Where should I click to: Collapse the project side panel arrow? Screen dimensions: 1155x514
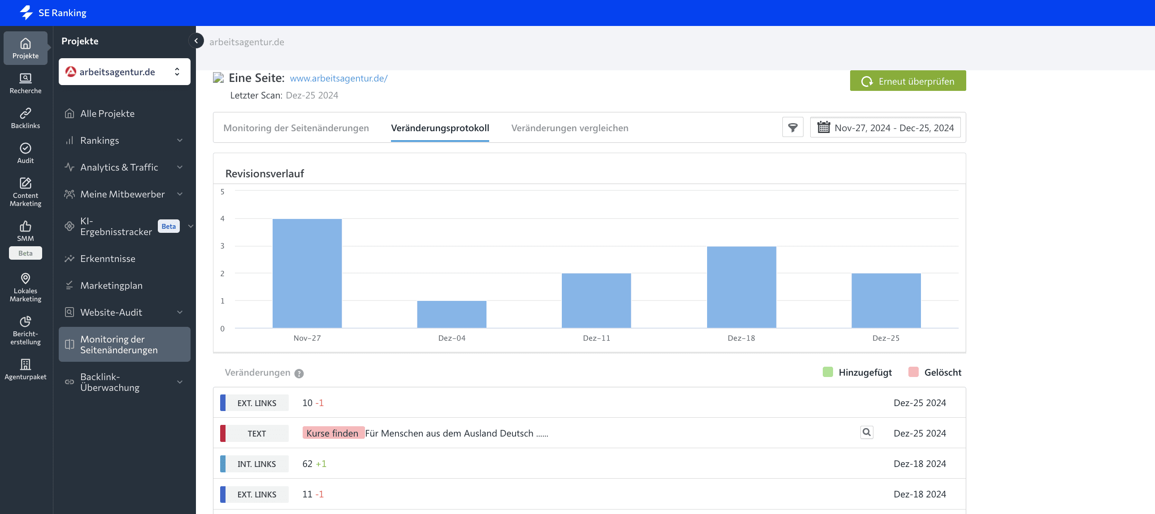tap(196, 41)
